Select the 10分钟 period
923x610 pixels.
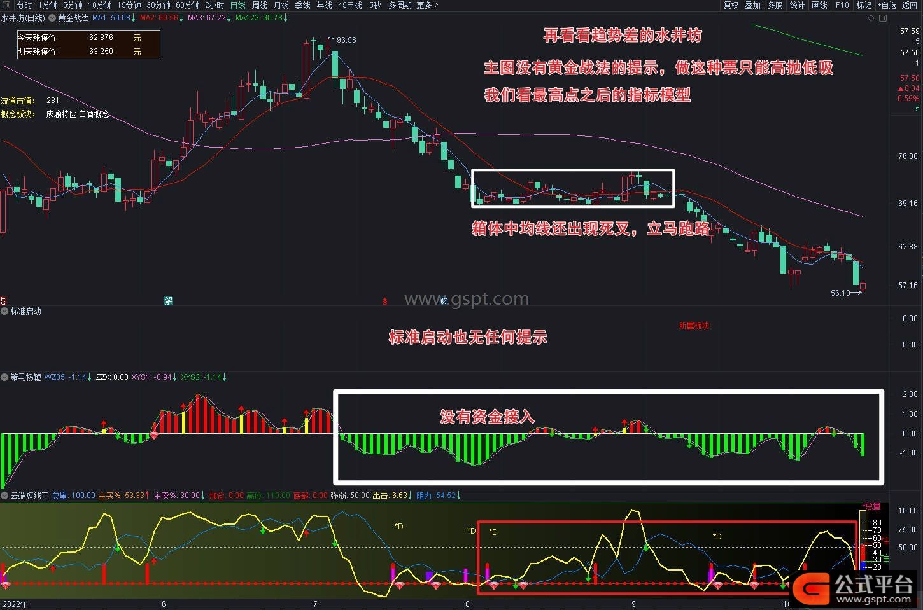pos(99,5)
